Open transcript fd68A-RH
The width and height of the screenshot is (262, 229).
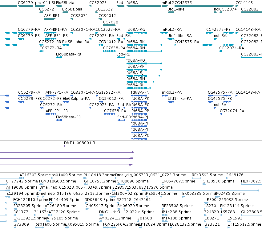136,79
